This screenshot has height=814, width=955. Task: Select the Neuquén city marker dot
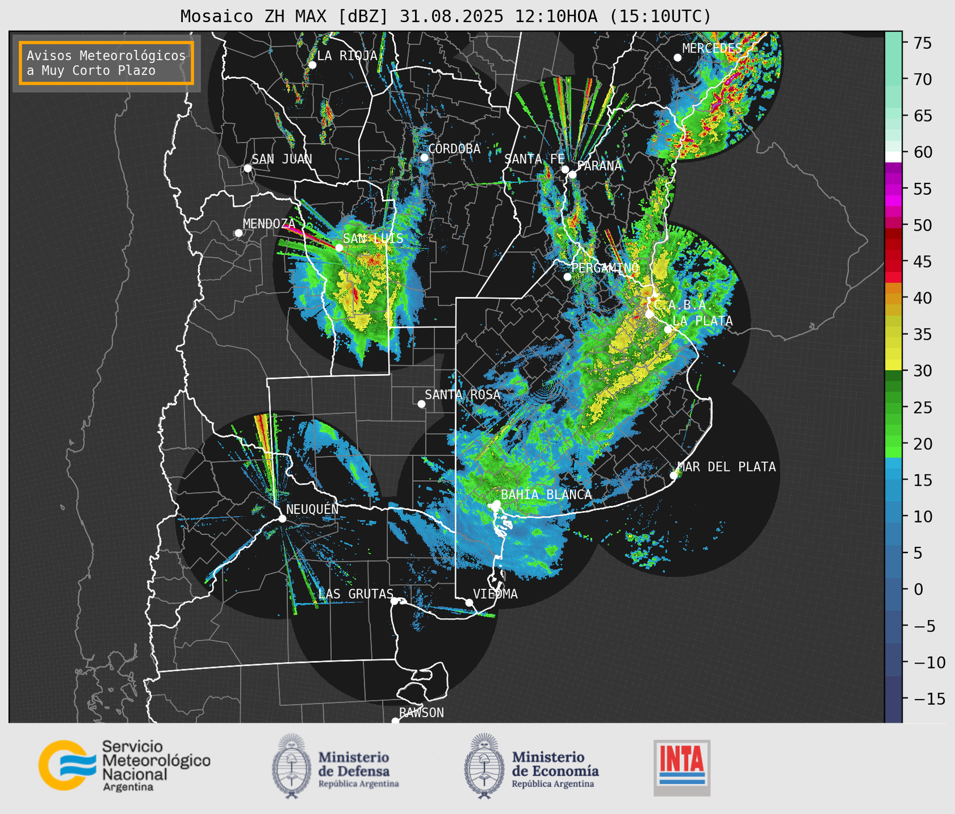coord(282,519)
